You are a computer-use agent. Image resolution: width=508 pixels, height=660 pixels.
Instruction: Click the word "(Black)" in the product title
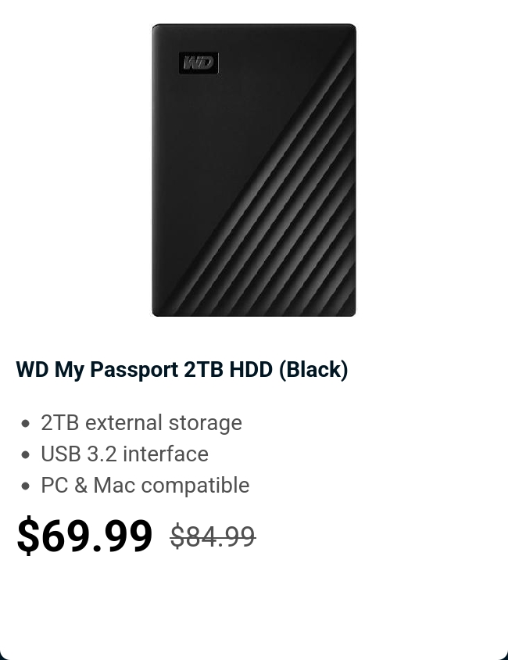pyautogui.click(x=313, y=369)
